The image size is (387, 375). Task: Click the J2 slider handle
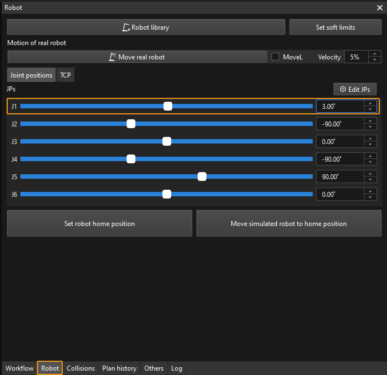coord(131,124)
